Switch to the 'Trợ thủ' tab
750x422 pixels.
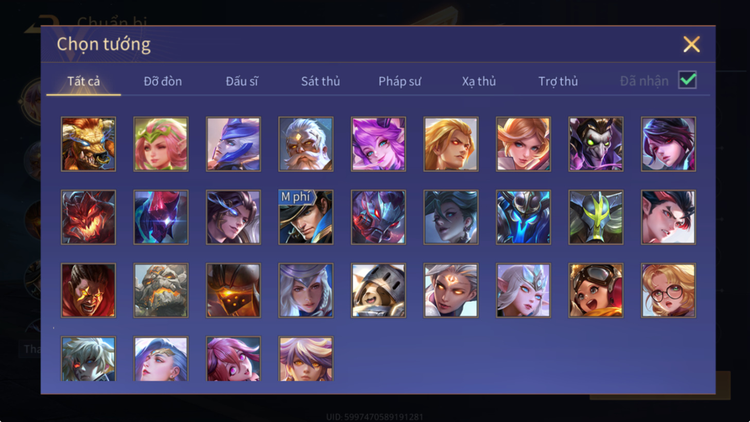(x=558, y=81)
